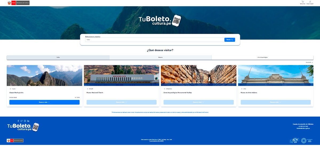This screenshot has width=320, height=146.
Task: Click the tuboleto@cultura.gob.pe email link
Action: 303,128
